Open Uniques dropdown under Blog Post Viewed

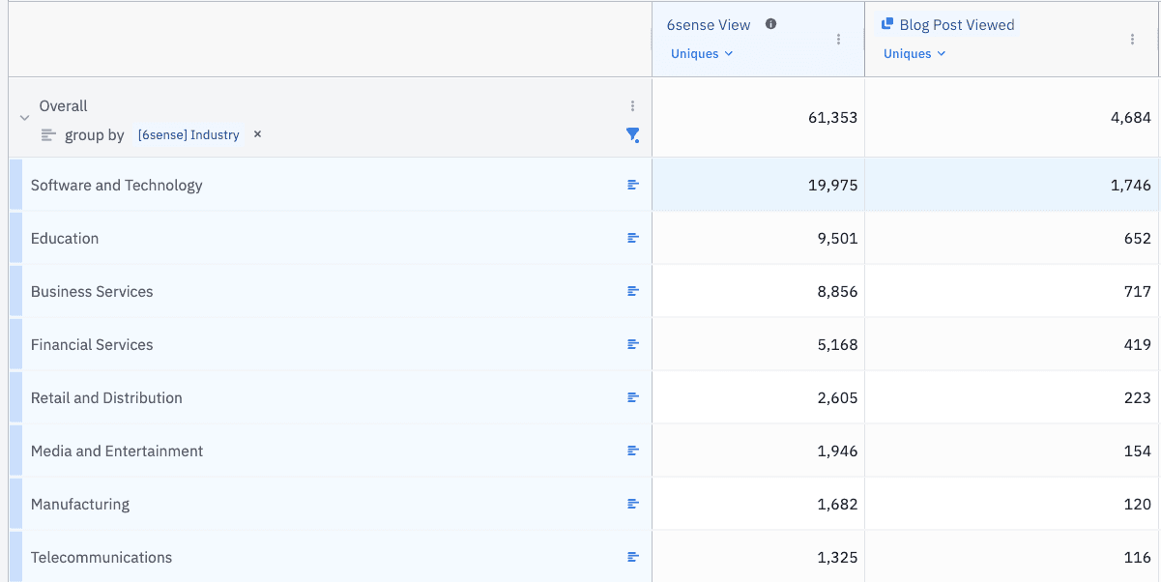[x=914, y=54]
